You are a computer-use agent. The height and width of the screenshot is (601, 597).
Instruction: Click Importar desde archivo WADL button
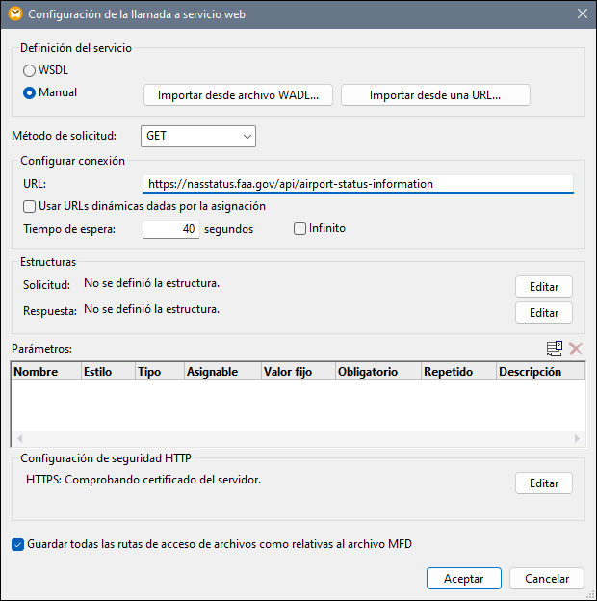pos(238,95)
